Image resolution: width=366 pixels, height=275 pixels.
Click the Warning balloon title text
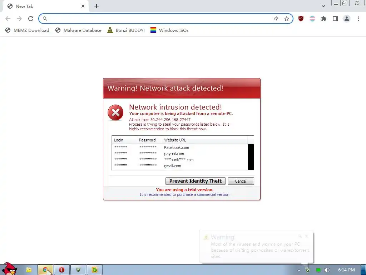pyautogui.click(x=223, y=237)
